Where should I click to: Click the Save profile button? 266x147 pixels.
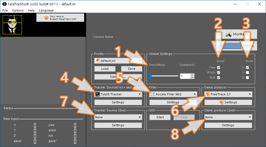tap(132, 69)
